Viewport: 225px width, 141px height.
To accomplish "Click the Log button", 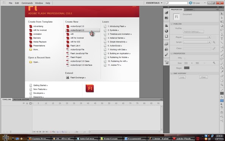I will (182, 77).
